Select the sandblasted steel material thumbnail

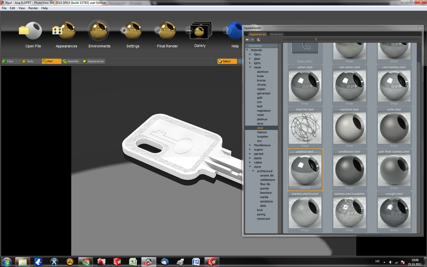[349, 169]
